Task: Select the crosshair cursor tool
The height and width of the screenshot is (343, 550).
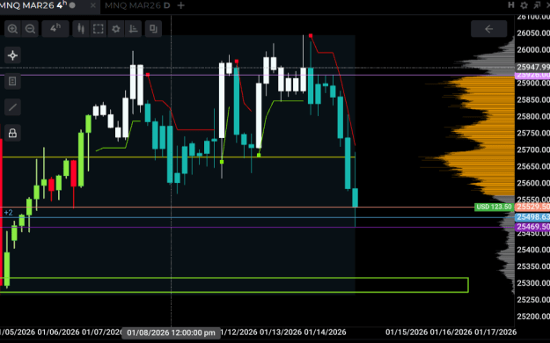Action: tap(12, 55)
